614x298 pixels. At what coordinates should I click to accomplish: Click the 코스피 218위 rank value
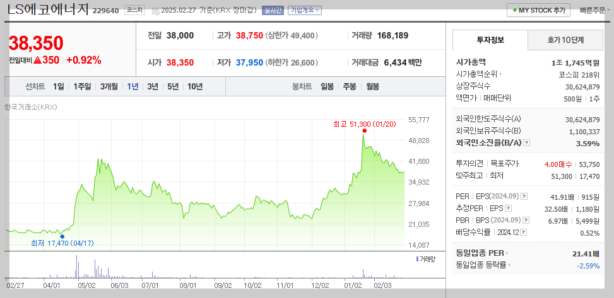coord(579,75)
